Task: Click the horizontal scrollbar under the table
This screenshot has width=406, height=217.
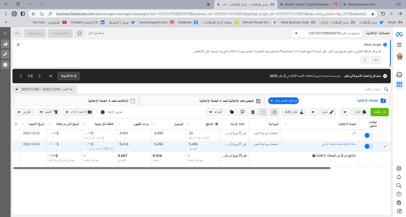Action: pyautogui.click(x=172, y=168)
